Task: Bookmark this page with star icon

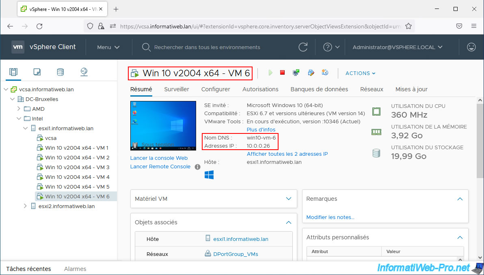Action: (408, 26)
